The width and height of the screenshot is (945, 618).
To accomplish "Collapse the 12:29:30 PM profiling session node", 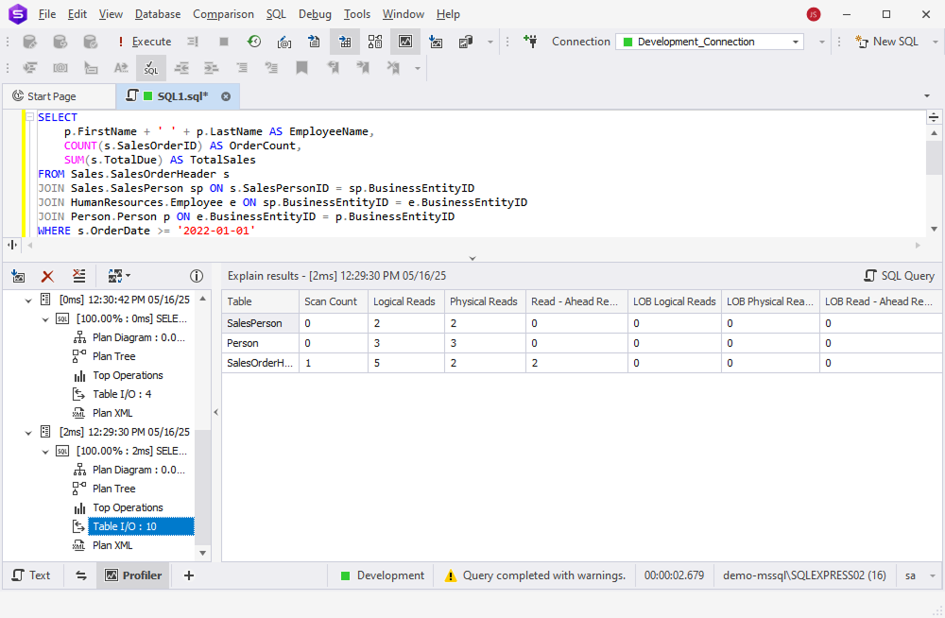I will (28, 432).
